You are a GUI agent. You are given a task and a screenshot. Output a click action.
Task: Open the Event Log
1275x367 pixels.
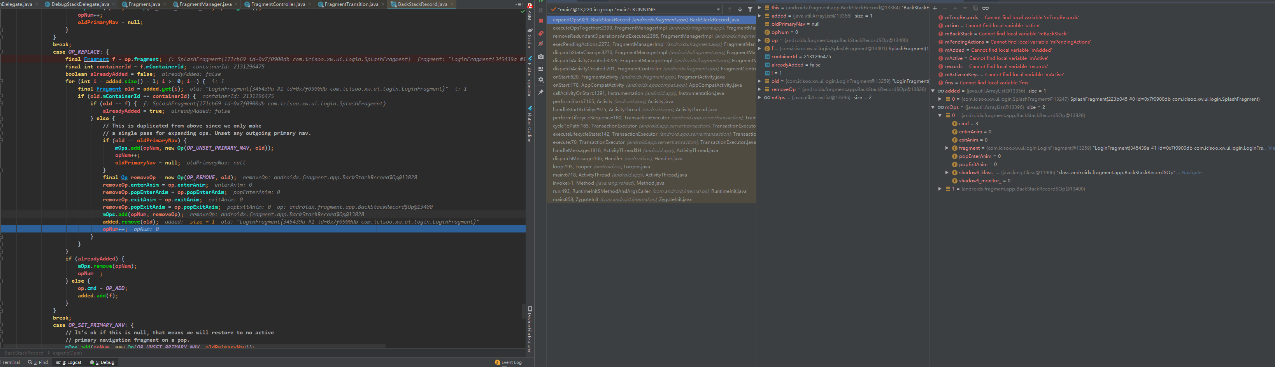pyautogui.click(x=508, y=362)
